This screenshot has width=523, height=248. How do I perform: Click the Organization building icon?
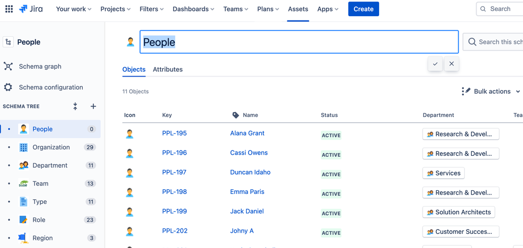tap(24, 147)
